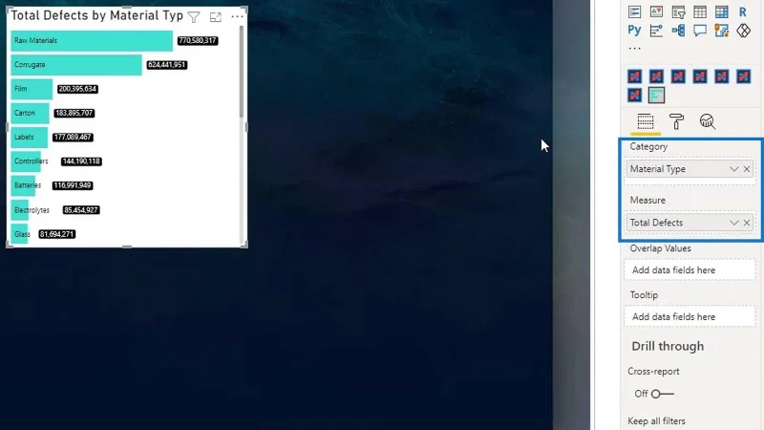Select the Matrix visual icon
The height and width of the screenshot is (430, 764).
click(x=722, y=12)
